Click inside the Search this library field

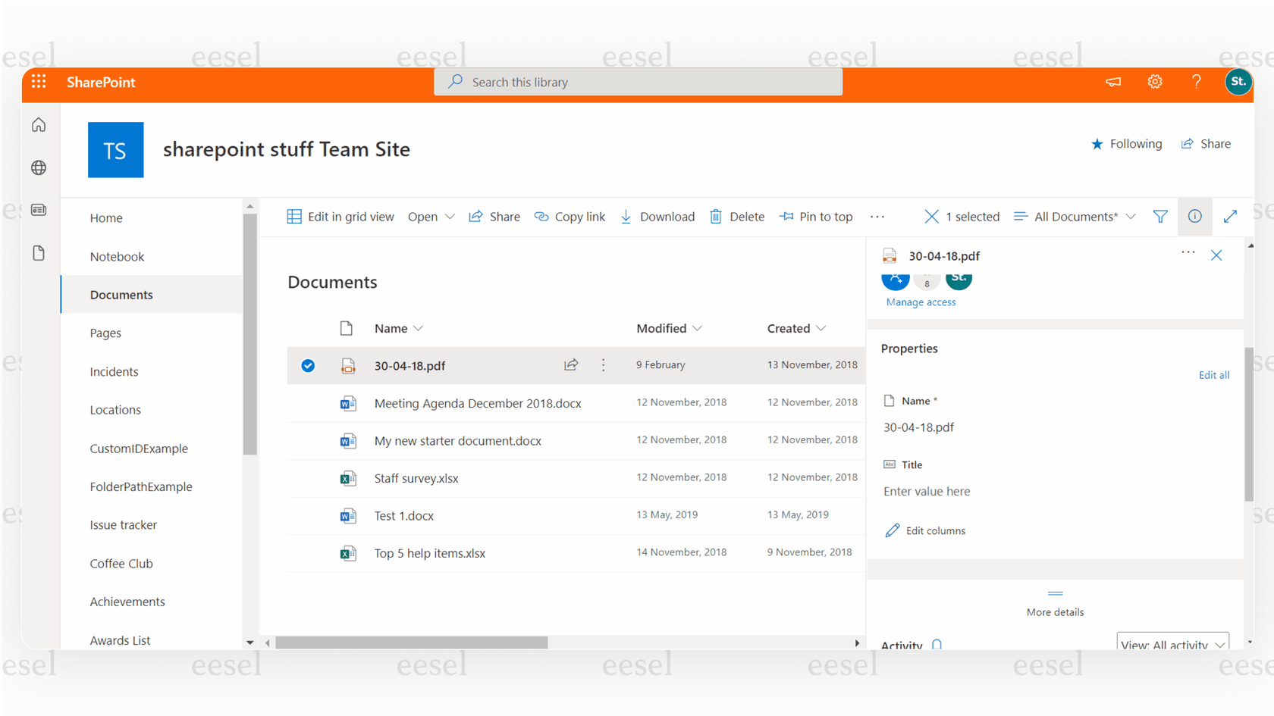click(637, 82)
